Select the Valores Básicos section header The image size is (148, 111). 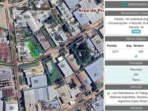126,39
